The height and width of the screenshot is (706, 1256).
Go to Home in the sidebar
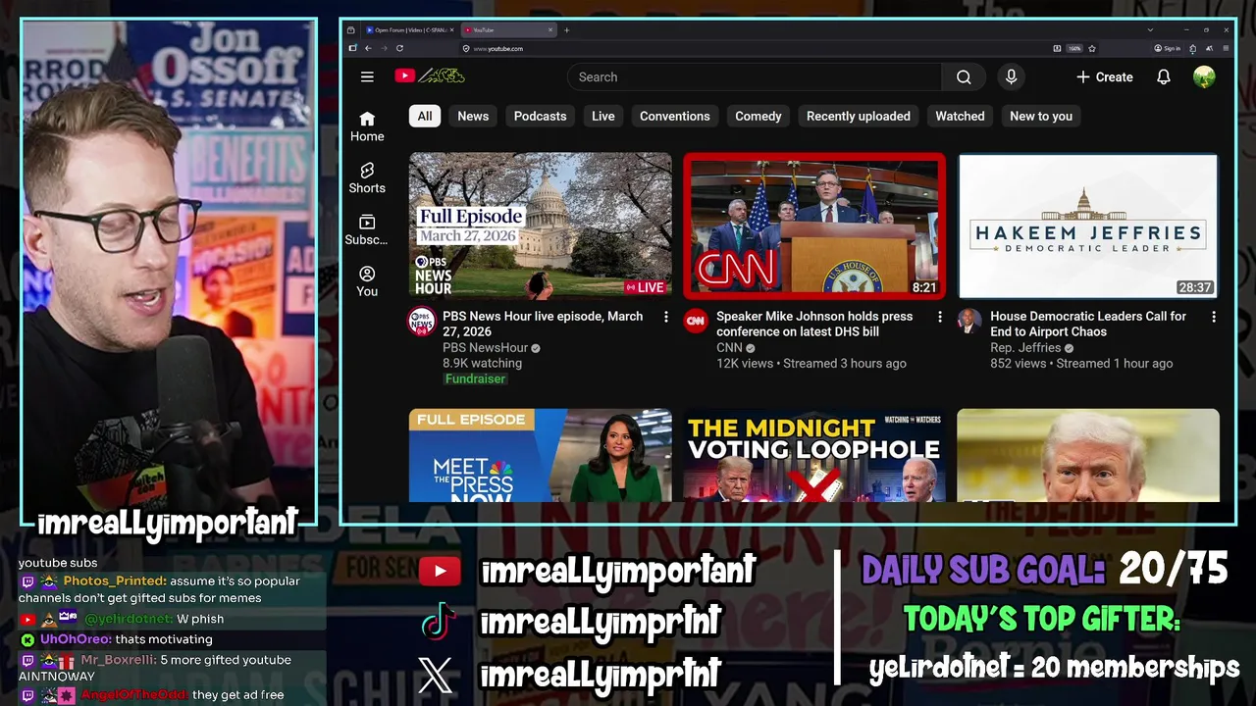coord(367,126)
